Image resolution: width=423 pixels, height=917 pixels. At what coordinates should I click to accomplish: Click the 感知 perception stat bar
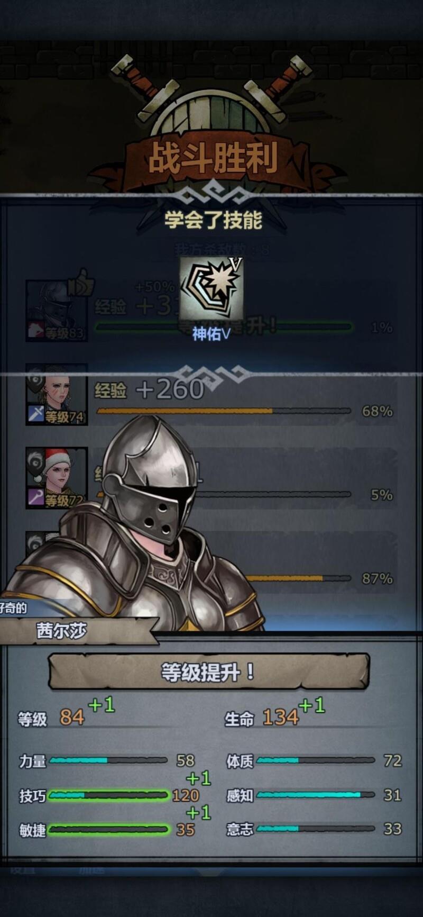coord(316,795)
